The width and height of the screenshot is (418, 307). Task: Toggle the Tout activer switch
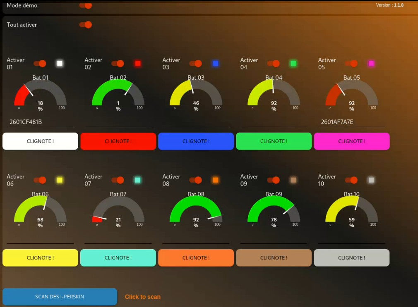click(x=86, y=25)
